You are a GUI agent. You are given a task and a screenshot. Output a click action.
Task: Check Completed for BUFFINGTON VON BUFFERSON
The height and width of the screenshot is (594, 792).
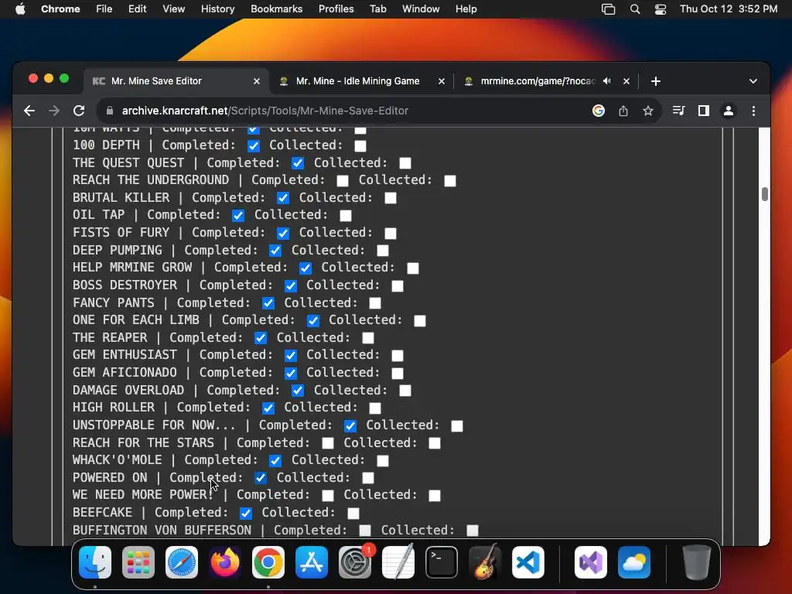(x=365, y=531)
